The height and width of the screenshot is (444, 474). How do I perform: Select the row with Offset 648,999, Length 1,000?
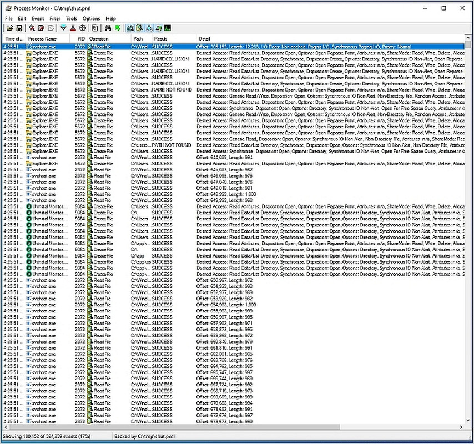[233, 194]
